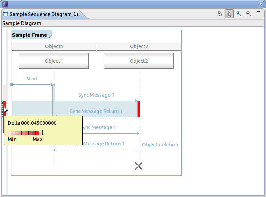
Task: Click the Object2 lifeline box
Action: (139, 61)
